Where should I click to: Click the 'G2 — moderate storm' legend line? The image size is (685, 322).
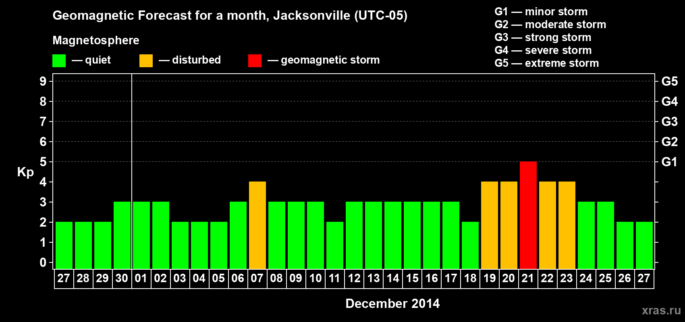[x=550, y=25]
